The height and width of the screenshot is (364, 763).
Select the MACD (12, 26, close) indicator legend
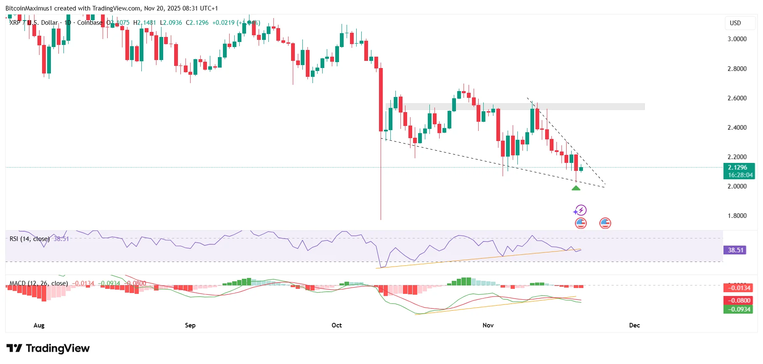39,283
